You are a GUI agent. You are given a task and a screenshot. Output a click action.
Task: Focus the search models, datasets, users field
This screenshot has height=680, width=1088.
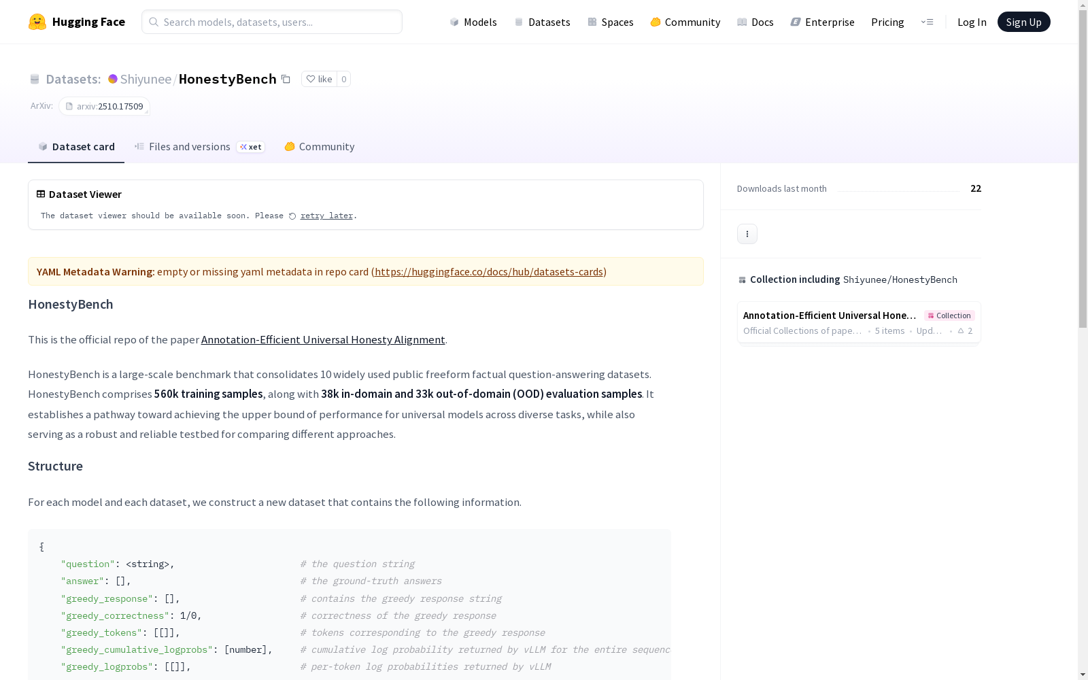click(x=272, y=22)
